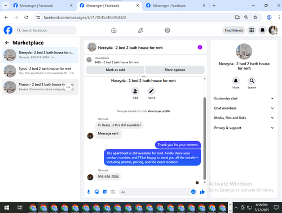
Task: Zoom icon in address bar
Action: click(246, 17)
